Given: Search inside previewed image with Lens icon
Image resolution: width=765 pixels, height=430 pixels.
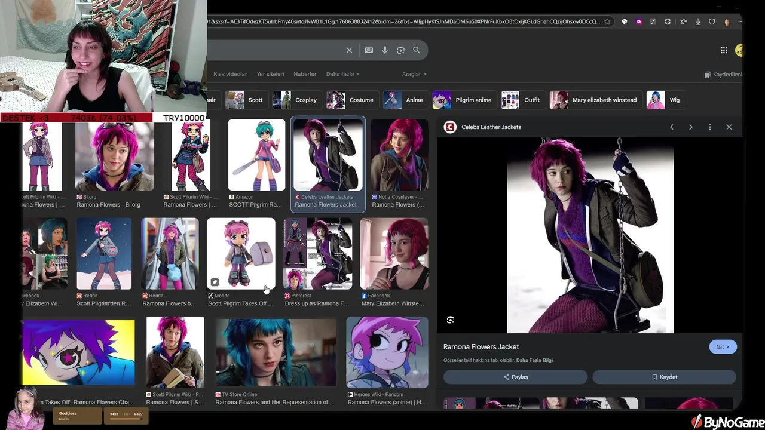Looking at the screenshot, I should click(451, 320).
